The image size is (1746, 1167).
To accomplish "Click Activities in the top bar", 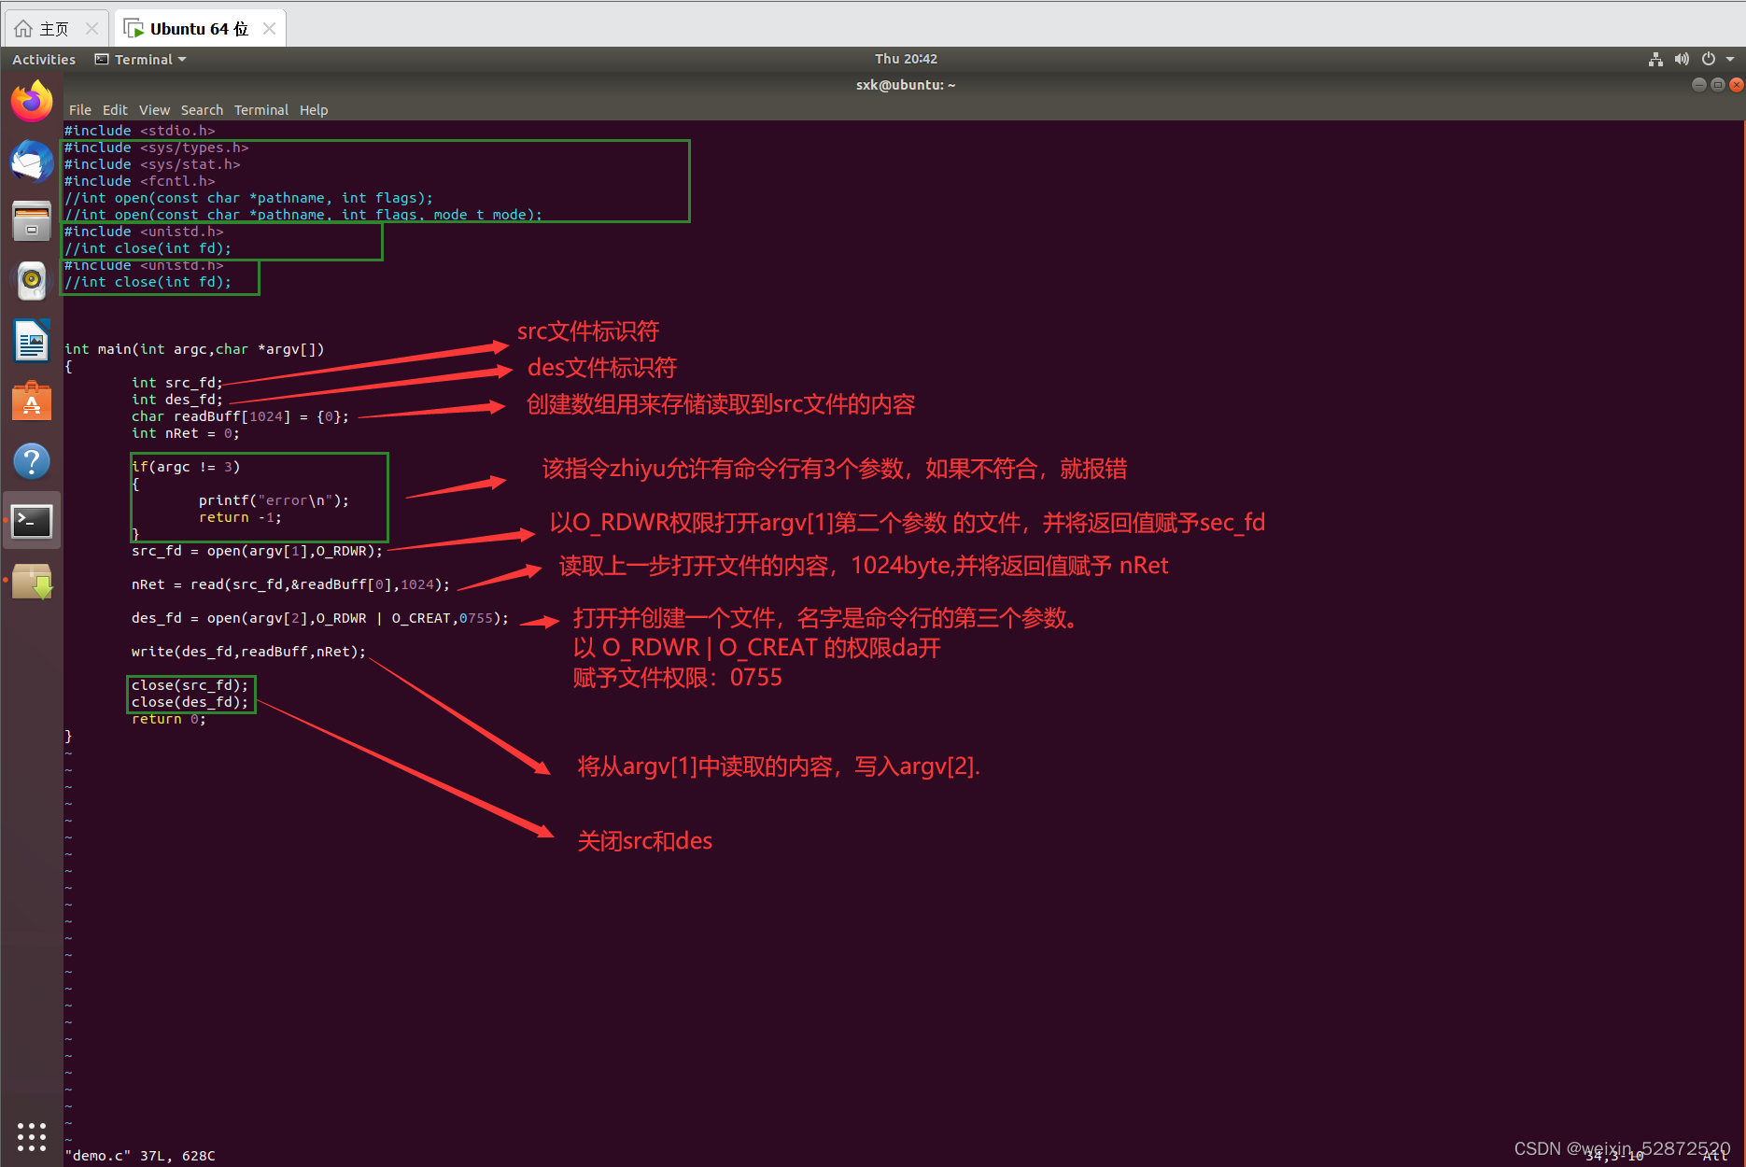I will 43,59.
